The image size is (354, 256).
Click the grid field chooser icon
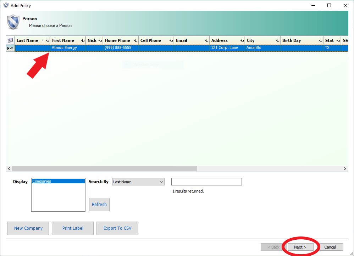point(10,40)
